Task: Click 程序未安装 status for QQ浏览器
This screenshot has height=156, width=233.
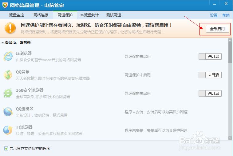Action: tap(156, 112)
